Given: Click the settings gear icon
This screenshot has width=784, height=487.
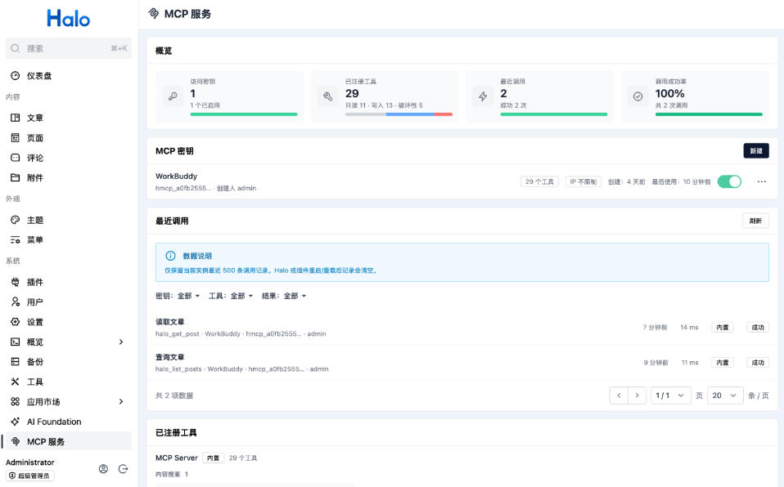Looking at the screenshot, I should (x=15, y=322).
